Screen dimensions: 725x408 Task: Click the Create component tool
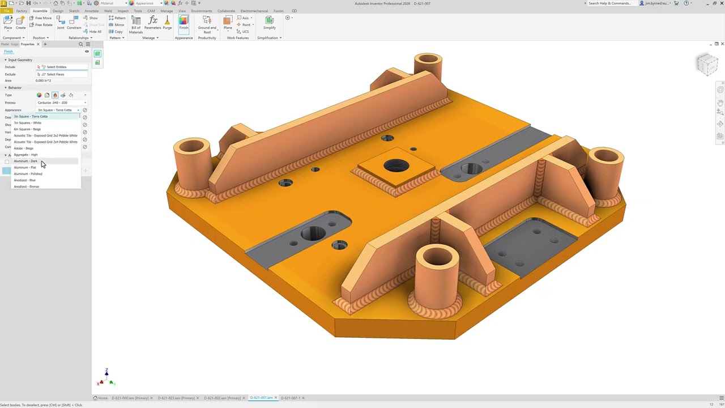(20, 23)
